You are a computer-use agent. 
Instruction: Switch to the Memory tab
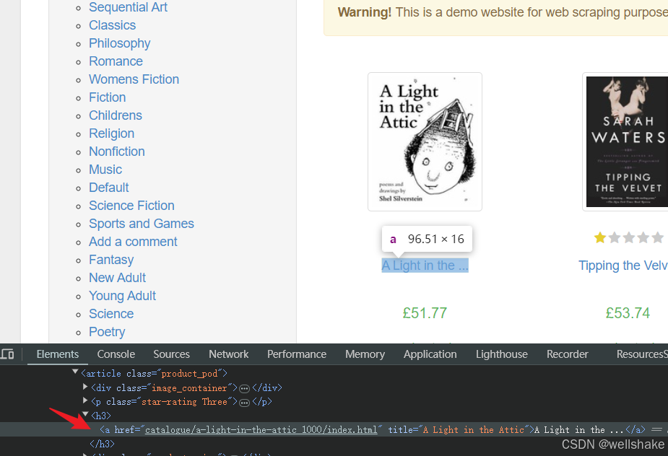(x=365, y=354)
